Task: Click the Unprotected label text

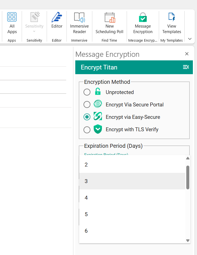Action: coord(120,92)
